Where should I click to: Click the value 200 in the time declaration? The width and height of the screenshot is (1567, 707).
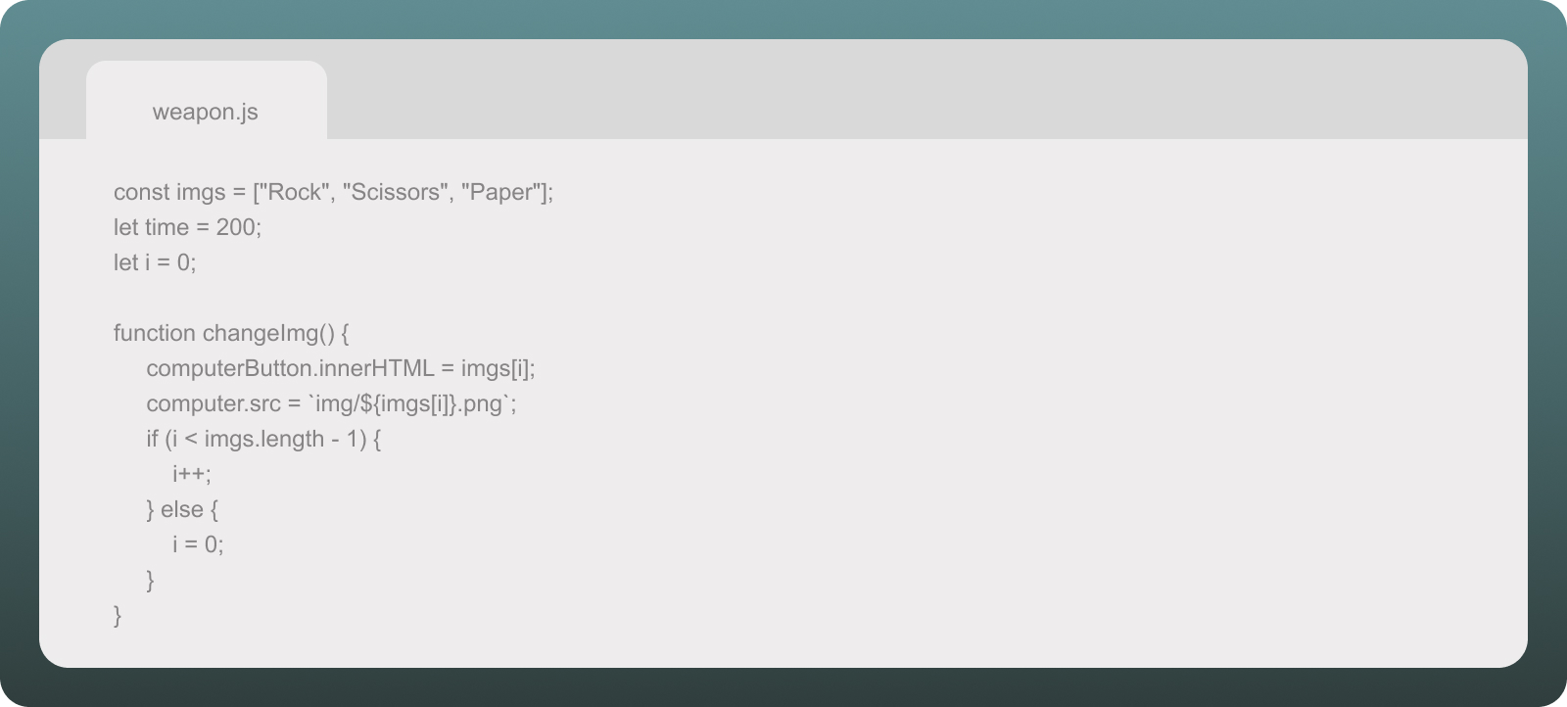click(235, 227)
